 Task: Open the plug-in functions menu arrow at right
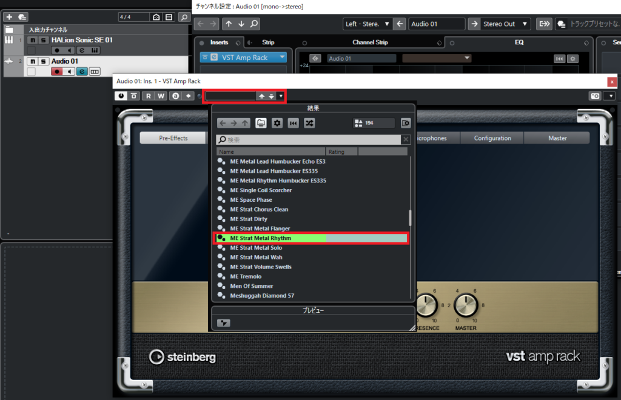click(611, 96)
